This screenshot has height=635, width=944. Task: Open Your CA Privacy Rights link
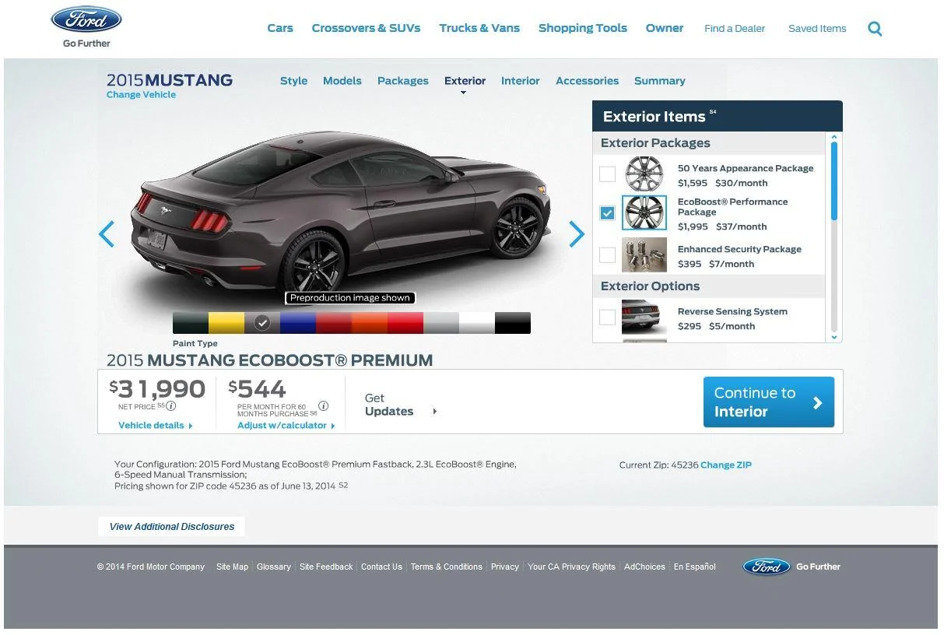click(571, 567)
